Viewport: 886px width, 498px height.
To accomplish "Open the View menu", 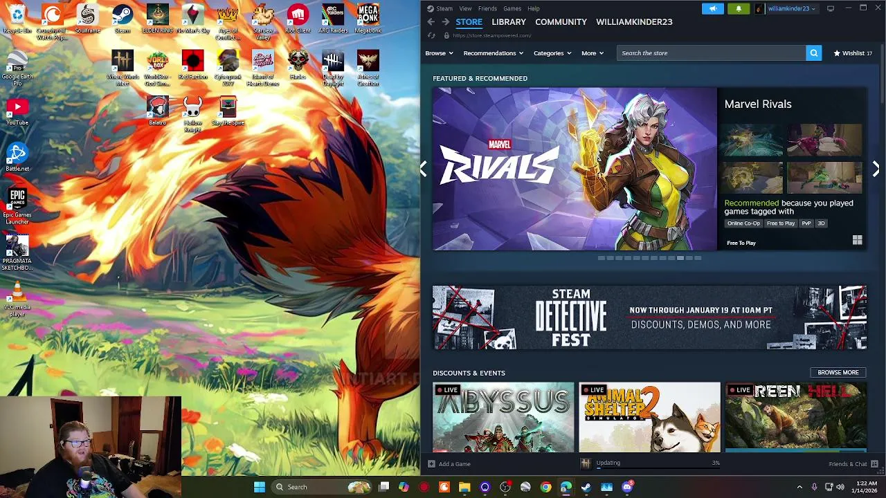I will 465,8.
